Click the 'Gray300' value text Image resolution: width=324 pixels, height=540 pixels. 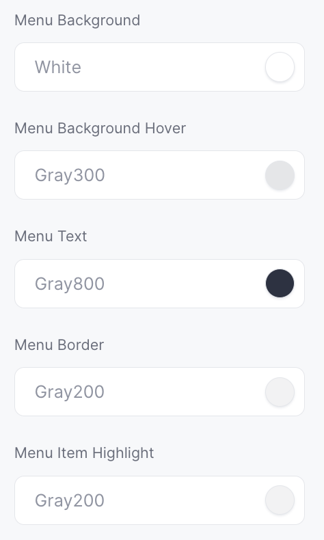[x=70, y=175]
